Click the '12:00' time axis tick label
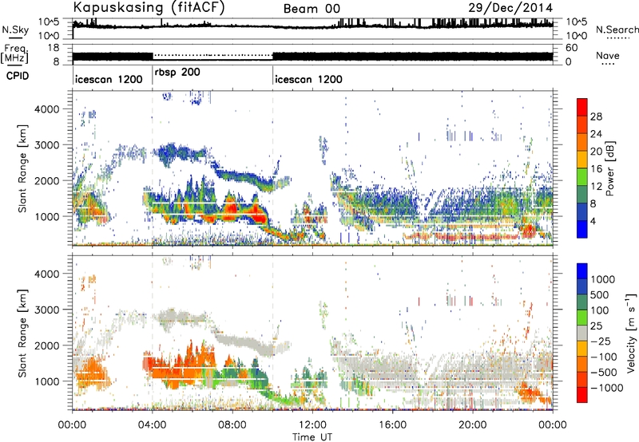The image size is (639, 442). 312,425
